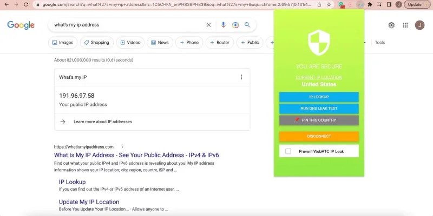The image size is (433, 216).
Task: Open options for What's my IP card
Action: (x=241, y=77)
